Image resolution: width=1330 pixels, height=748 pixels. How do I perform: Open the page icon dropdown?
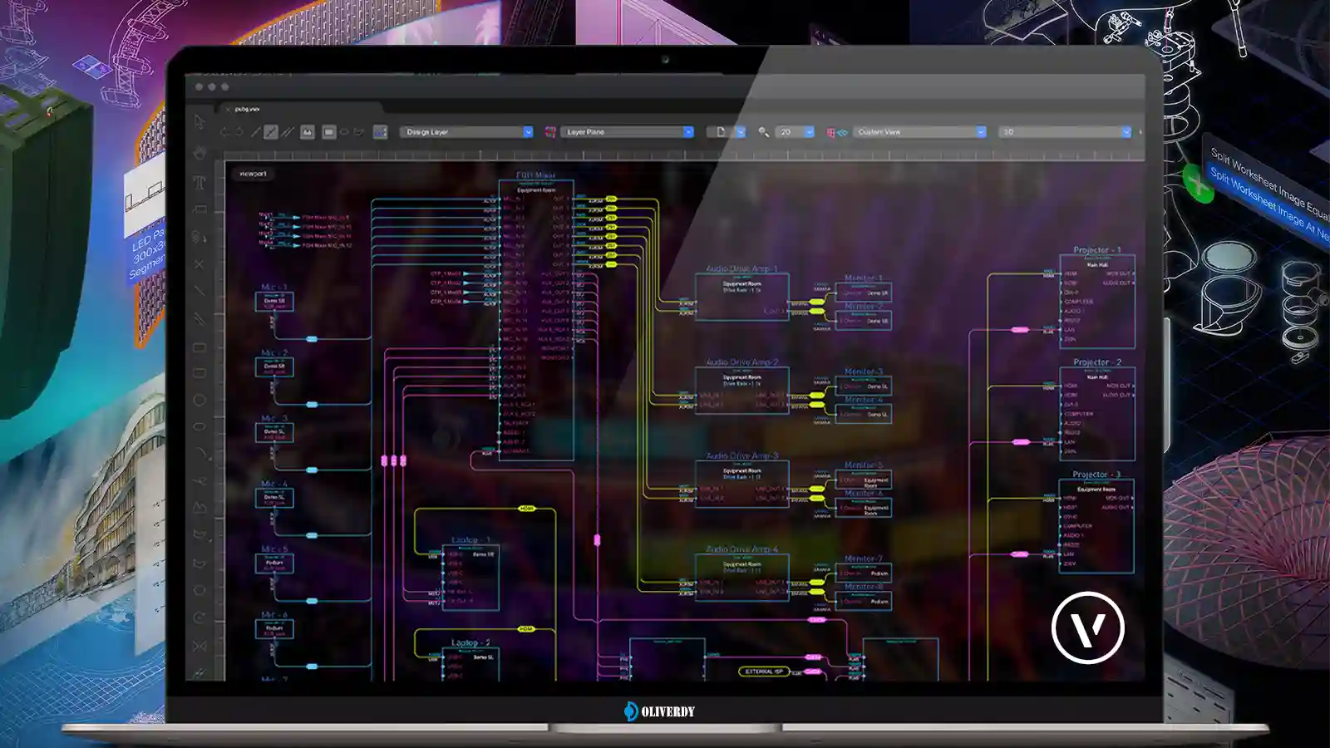tap(727, 132)
